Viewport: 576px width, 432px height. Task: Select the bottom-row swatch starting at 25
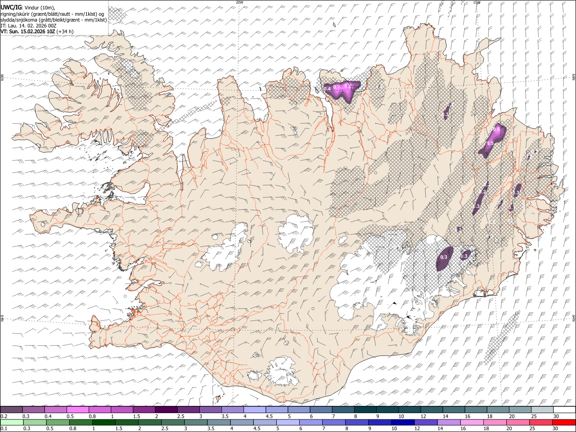click(x=540, y=422)
